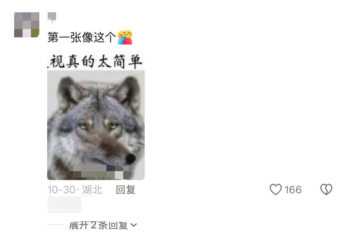Select the comment text 第一张像这个

tap(82, 37)
